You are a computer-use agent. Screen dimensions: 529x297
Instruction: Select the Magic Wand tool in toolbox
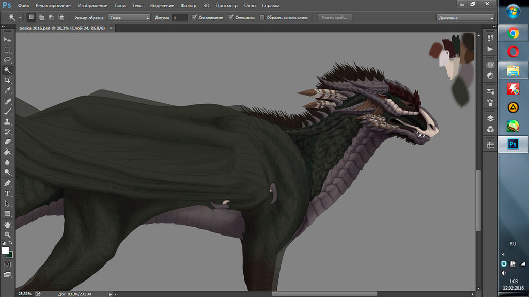[x=7, y=70]
